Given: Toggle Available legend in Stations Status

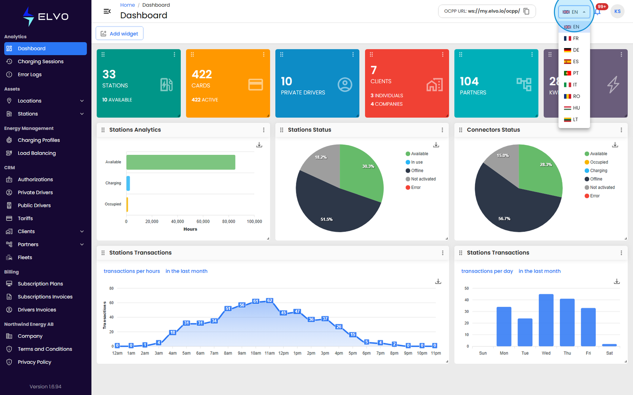Looking at the screenshot, I should tap(417, 154).
